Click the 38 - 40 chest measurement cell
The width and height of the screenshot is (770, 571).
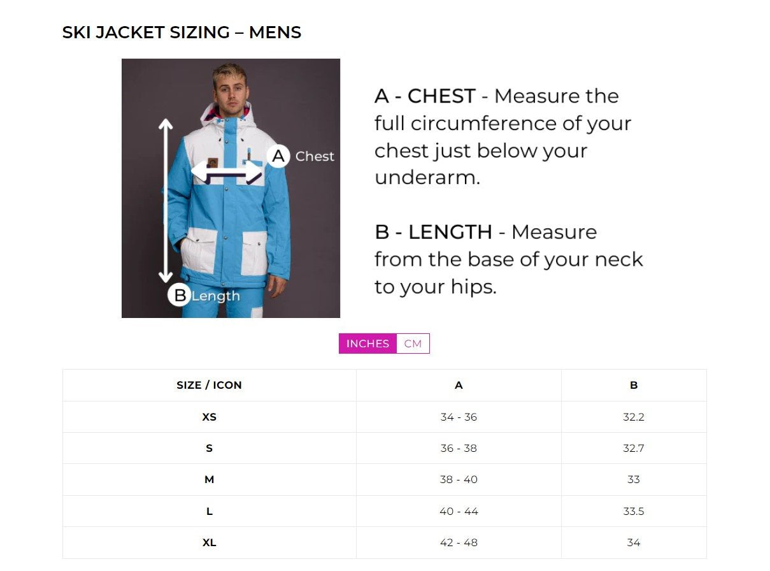(459, 479)
